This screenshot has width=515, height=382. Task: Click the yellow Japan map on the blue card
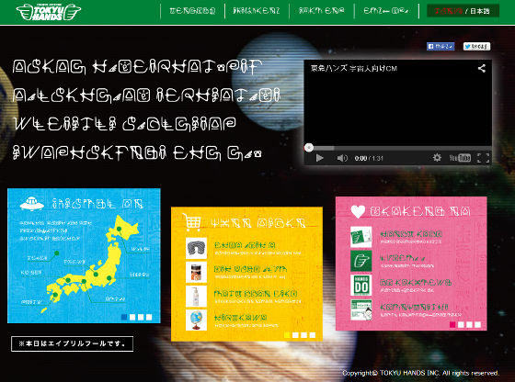pyautogui.click(x=90, y=263)
